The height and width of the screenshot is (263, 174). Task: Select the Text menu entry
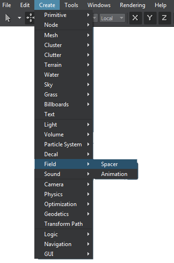pos(63,114)
